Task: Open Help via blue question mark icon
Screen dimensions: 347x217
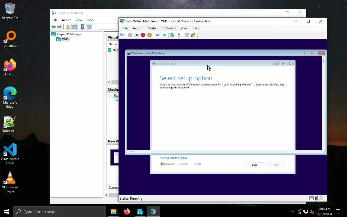Action: tap(82, 27)
